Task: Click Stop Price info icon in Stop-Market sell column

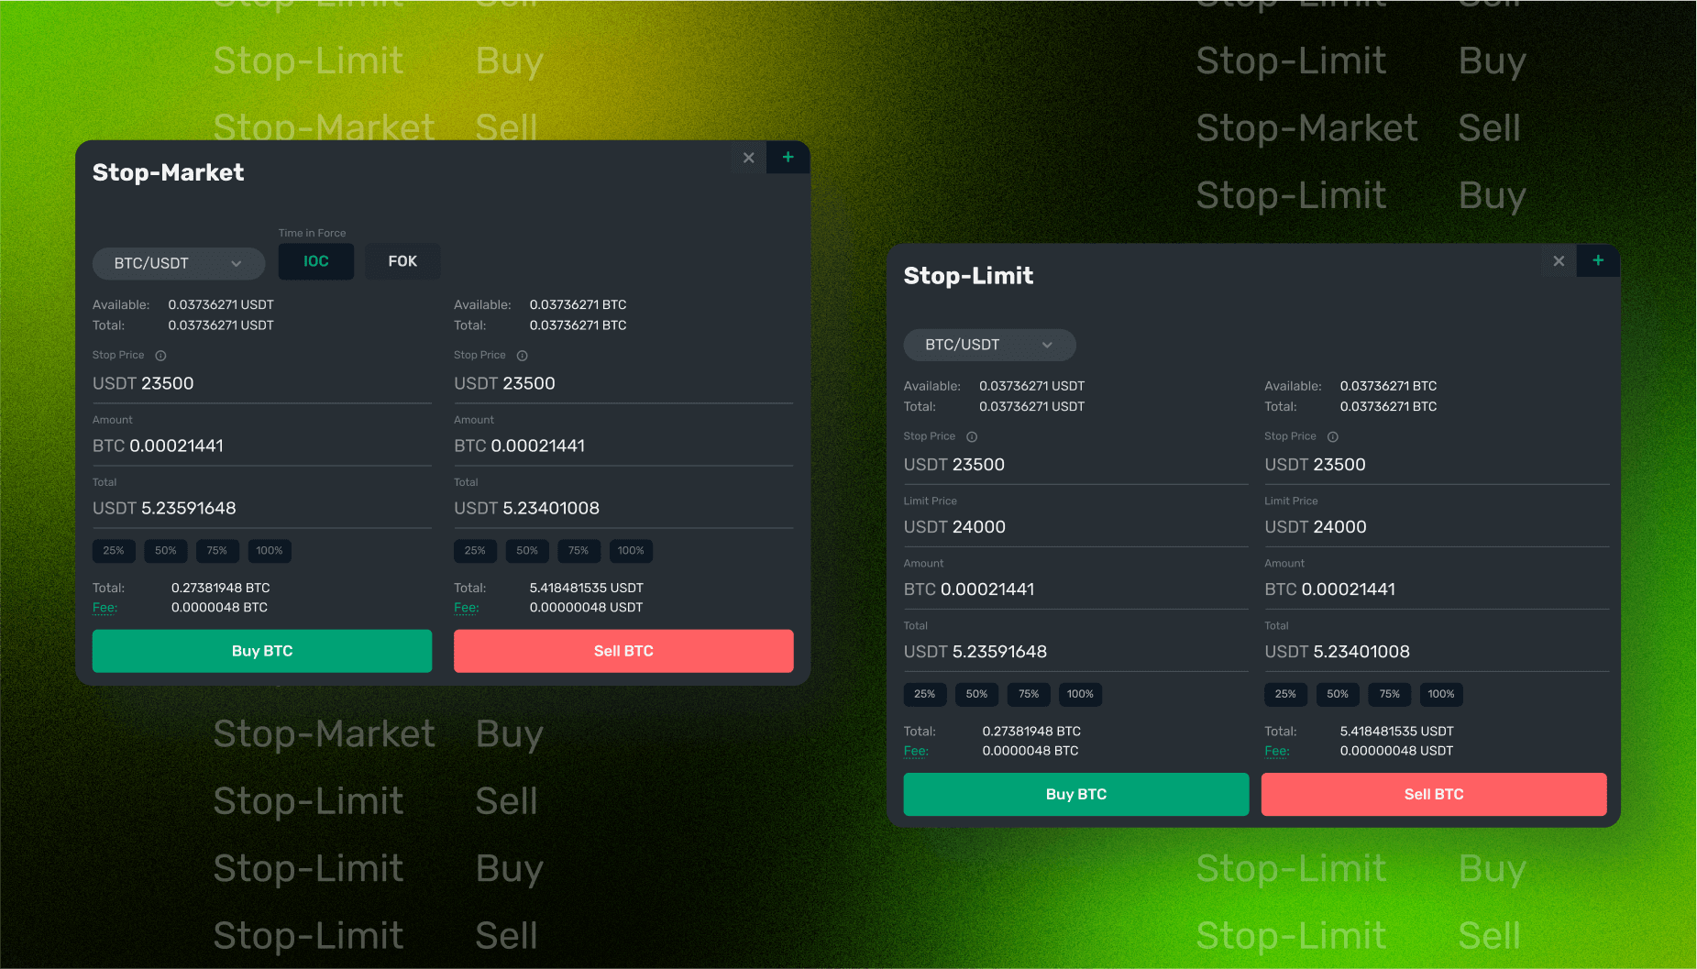Action: (523, 356)
